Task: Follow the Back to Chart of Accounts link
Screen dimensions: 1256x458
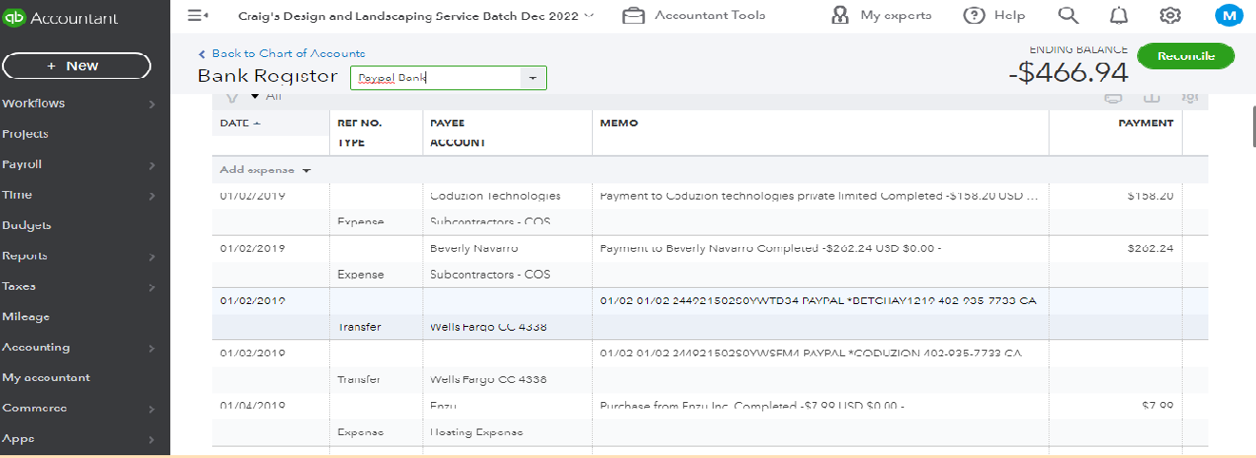Action: pyautogui.click(x=288, y=54)
